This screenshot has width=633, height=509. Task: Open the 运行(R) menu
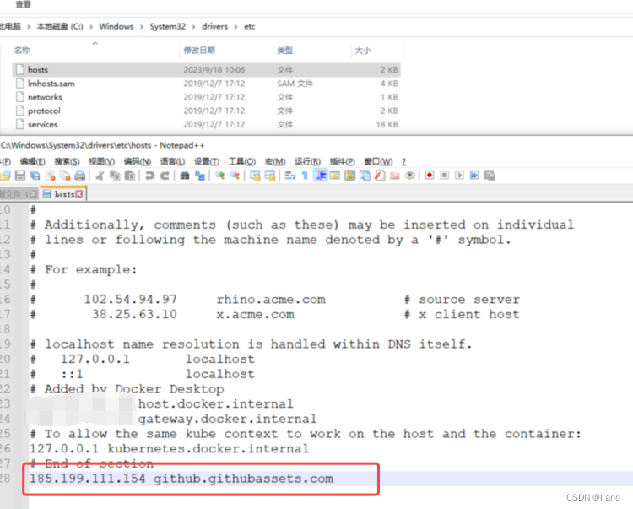(307, 161)
